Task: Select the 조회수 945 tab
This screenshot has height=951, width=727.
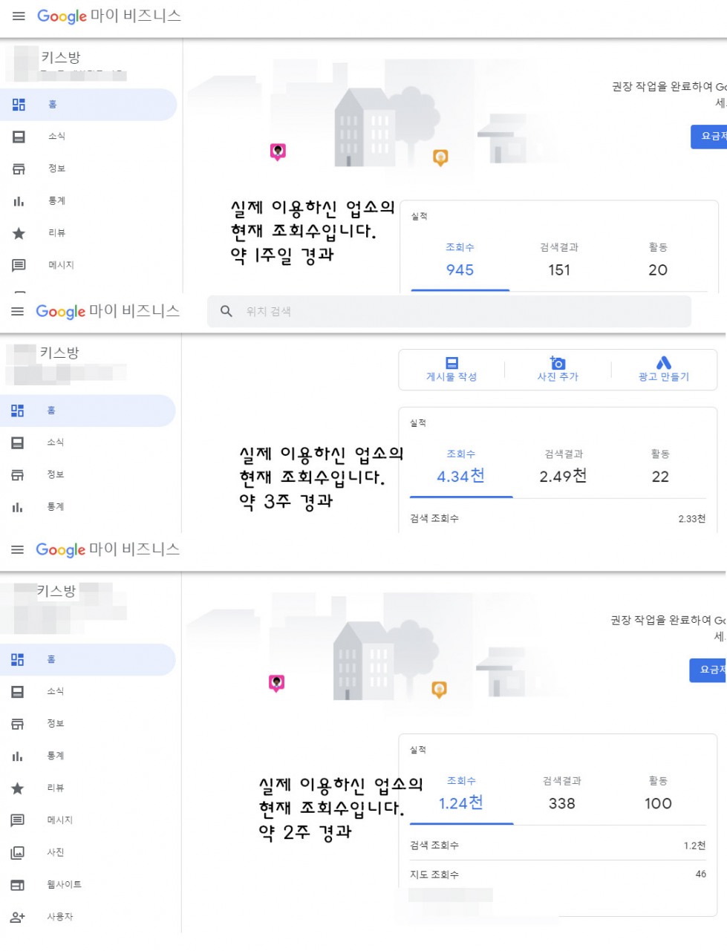Action: [x=460, y=260]
